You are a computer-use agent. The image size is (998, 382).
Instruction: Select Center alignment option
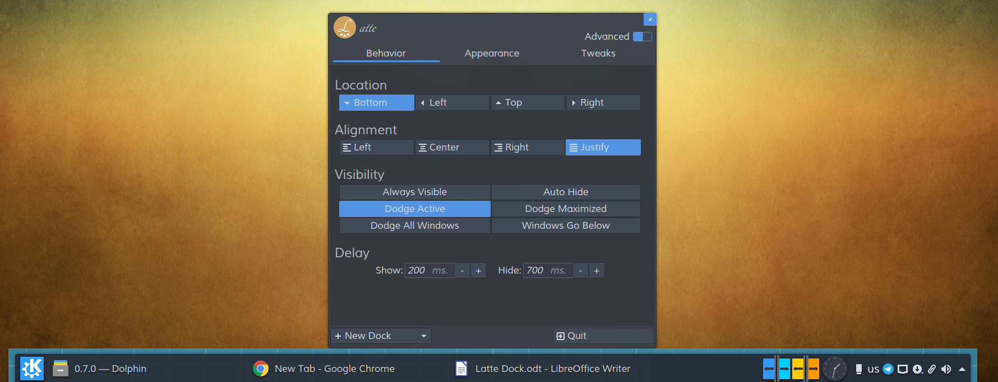point(452,147)
